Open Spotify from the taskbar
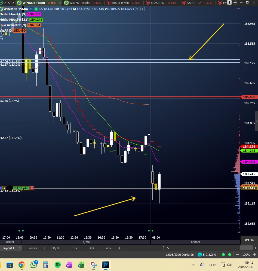Screen dimensions: 258x271 coord(57,265)
